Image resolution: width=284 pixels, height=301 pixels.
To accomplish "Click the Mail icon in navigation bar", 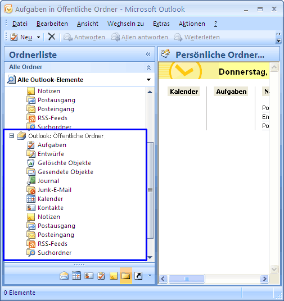I will point(64,276).
